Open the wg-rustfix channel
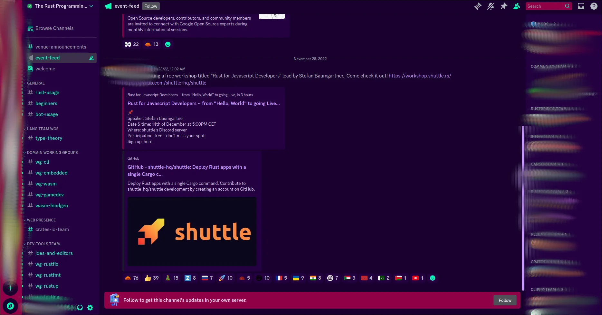Viewport: 602px width, 315px height. [x=61, y=264]
